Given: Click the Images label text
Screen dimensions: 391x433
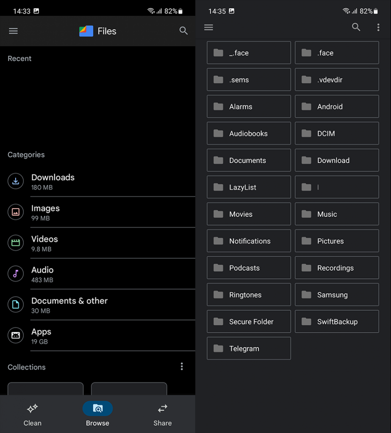Looking at the screenshot, I should click(x=45, y=208).
